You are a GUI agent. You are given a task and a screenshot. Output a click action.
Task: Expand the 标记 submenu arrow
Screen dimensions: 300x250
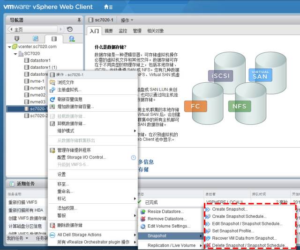(135, 199)
